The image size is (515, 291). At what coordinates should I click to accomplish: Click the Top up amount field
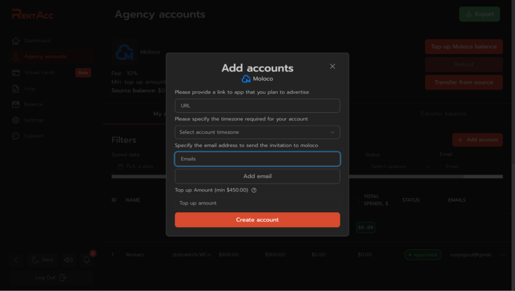coord(257,203)
